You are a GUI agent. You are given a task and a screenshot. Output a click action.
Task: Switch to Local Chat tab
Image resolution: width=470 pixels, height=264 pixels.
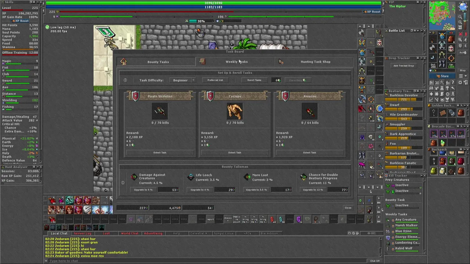coord(59,233)
